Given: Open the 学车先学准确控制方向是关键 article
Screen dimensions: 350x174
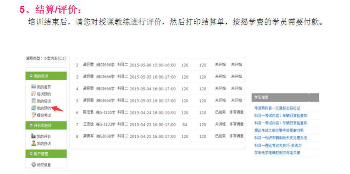Looking at the screenshot, I should coord(277,153).
